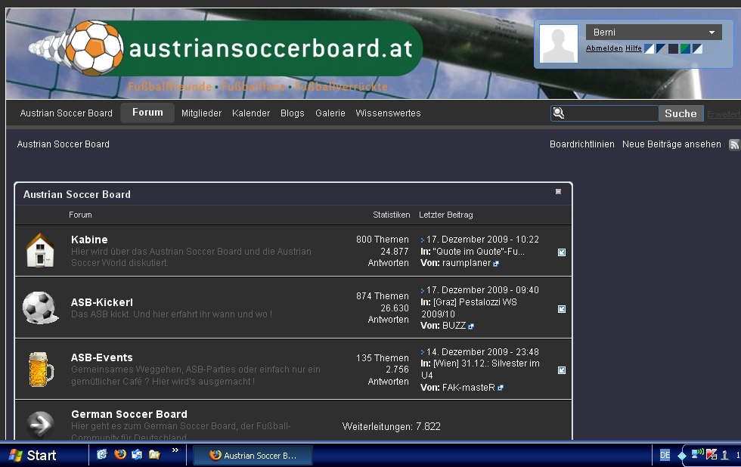Open the "Quote im Quote"-Fu... topic
Image resolution: width=741 pixels, height=467 pixels.
(x=479, y=252)
